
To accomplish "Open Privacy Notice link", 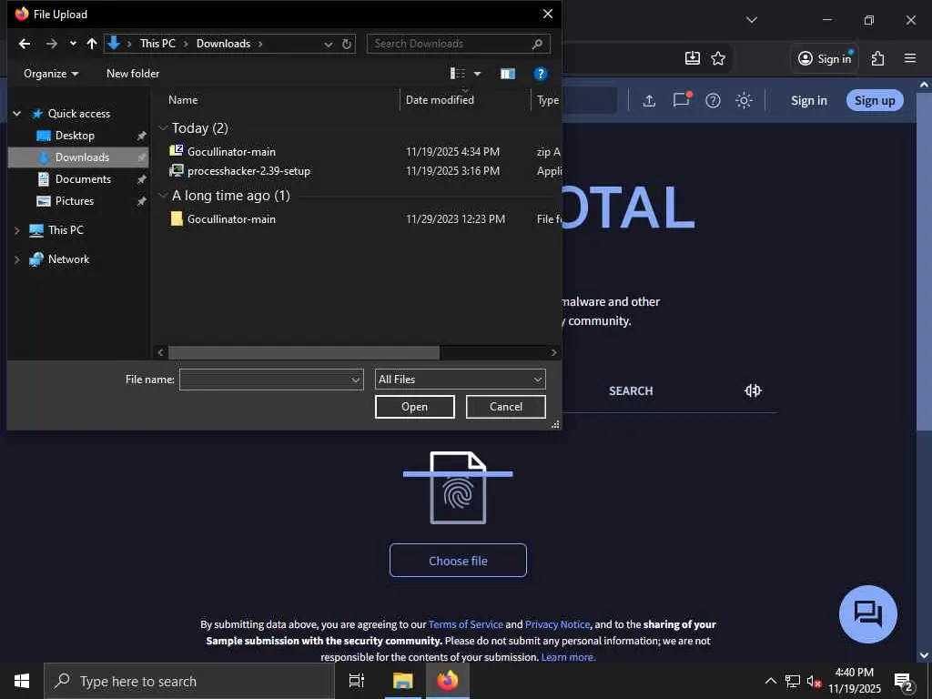I will pos(557,624).
